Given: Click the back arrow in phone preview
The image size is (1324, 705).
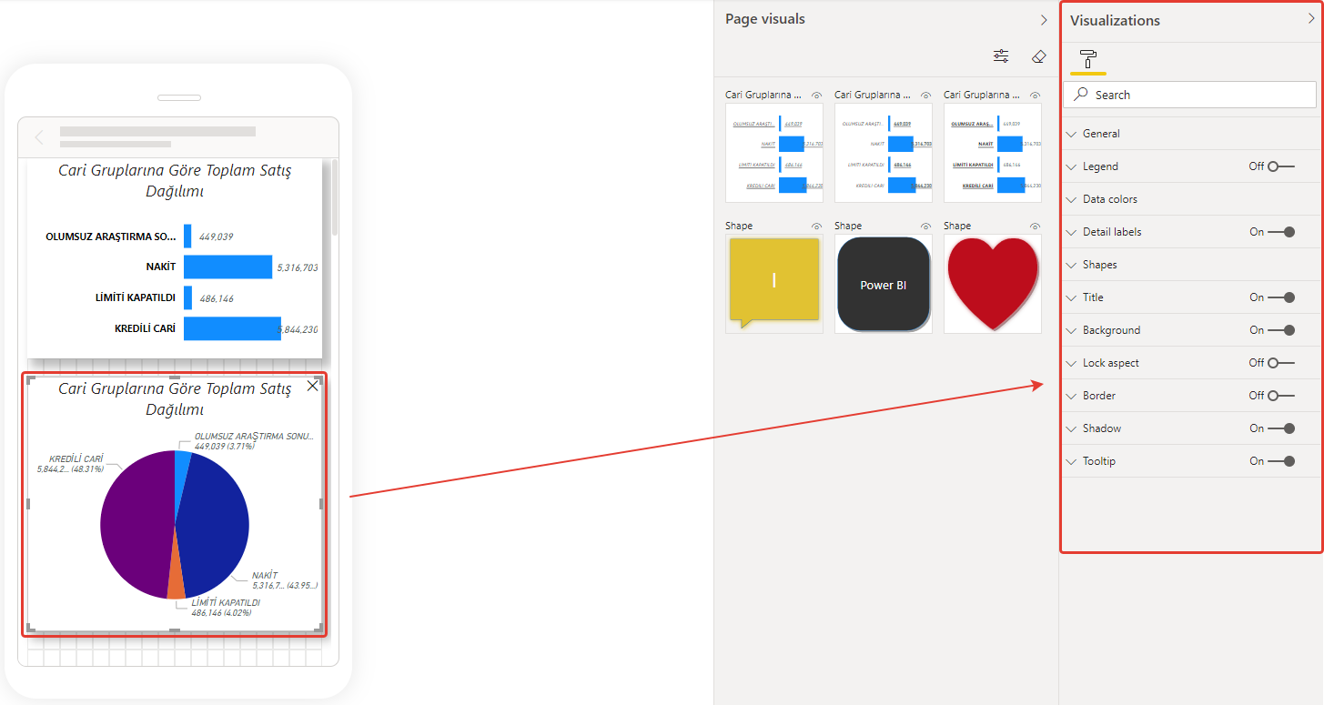Looking at the screenshot, I should [39, 137].
